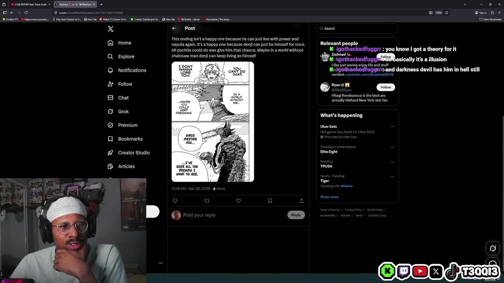Open more options for Tiger trend
Screen dimensions: 504x283
click(393, 177)
